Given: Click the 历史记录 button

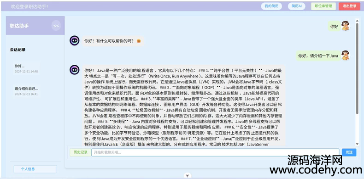Looking at the screenshot, I should (x=81, y=152).
